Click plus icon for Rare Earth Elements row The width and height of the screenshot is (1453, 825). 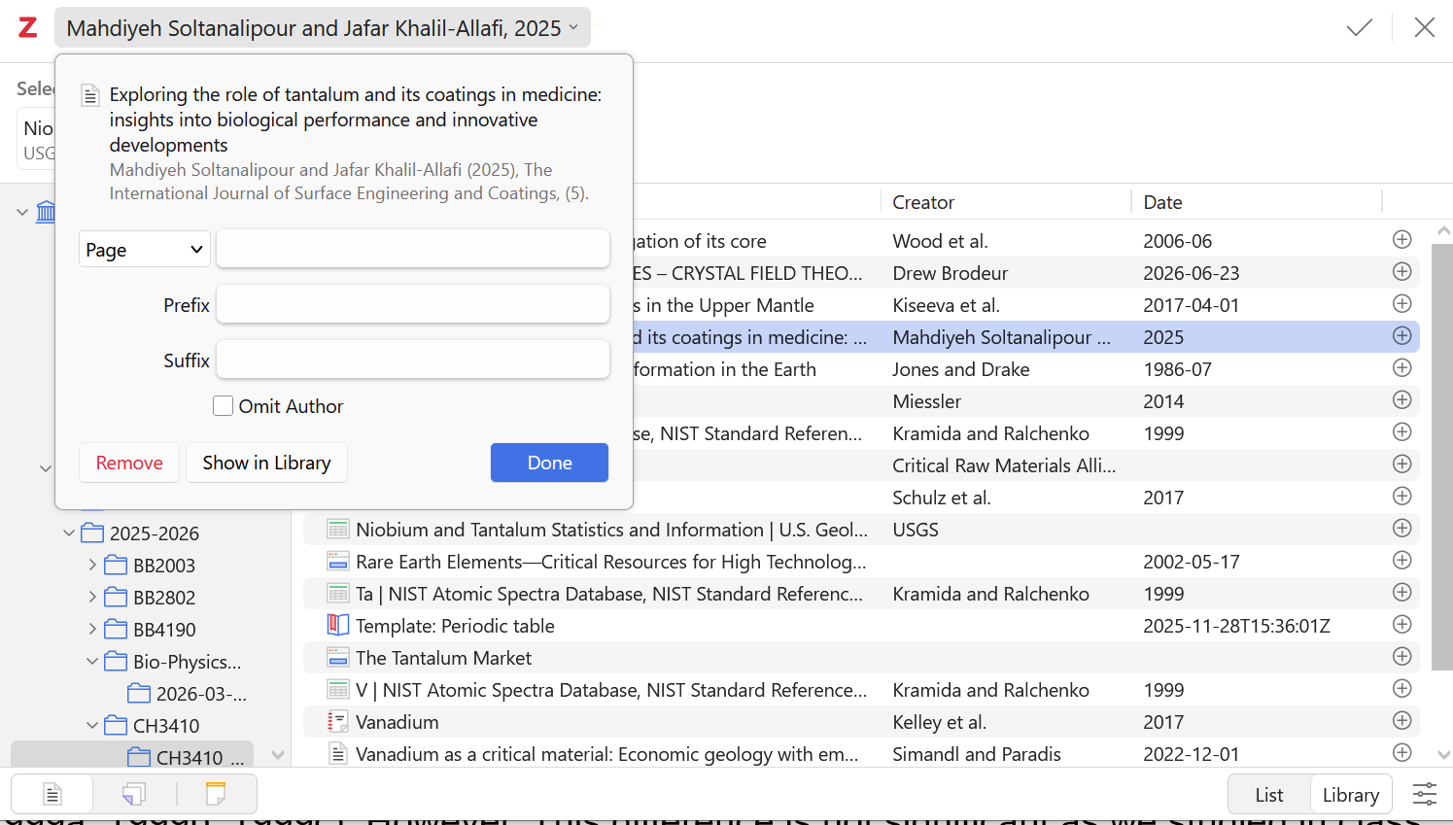[x=1401, y=560]
